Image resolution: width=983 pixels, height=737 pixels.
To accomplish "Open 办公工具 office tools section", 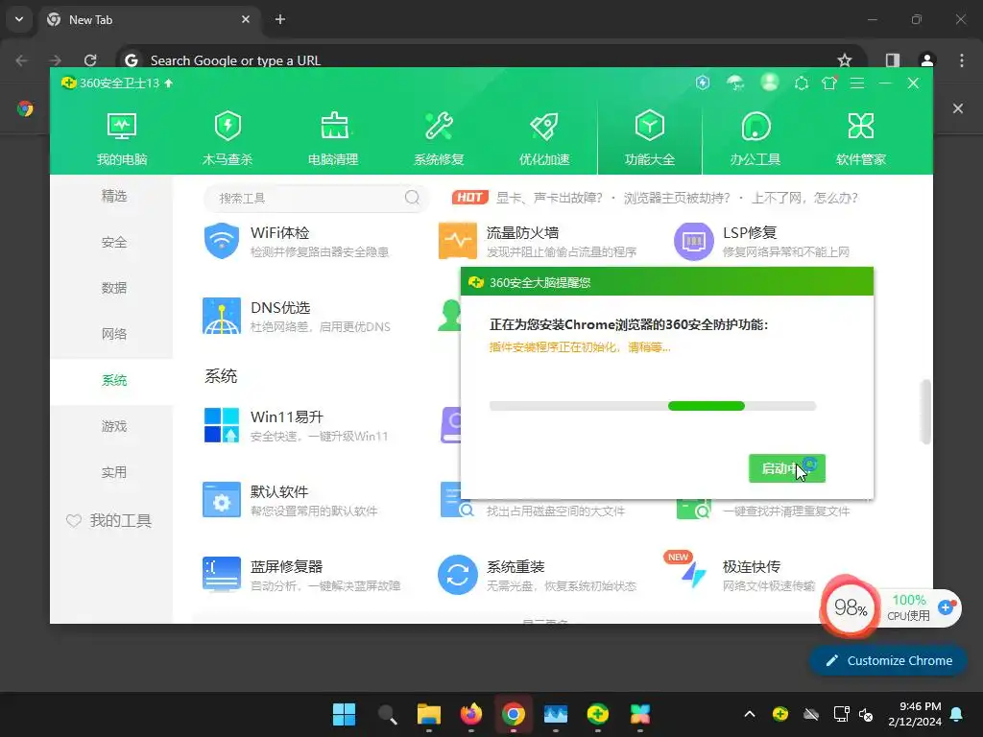I will [755, 138].
